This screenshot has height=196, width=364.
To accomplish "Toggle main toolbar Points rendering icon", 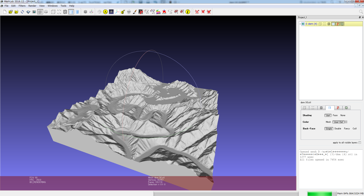I will [59, 12].
